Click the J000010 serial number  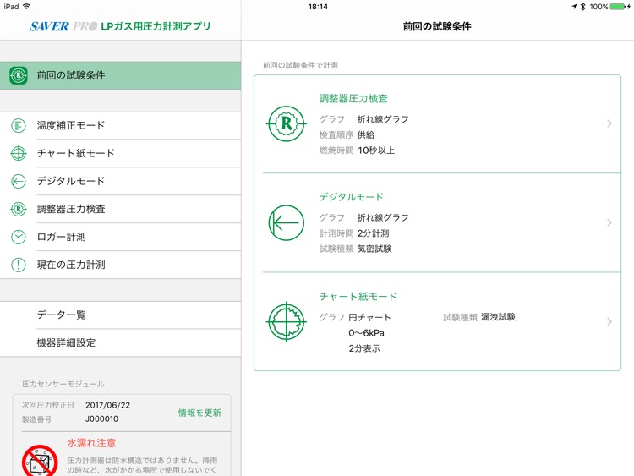coord(102,419)
